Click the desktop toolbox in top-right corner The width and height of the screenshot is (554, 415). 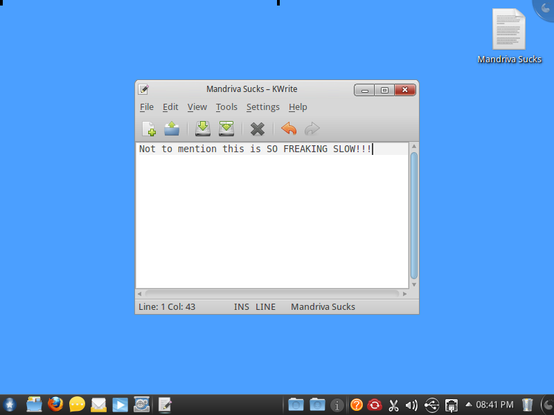click(x=544, y=9)
